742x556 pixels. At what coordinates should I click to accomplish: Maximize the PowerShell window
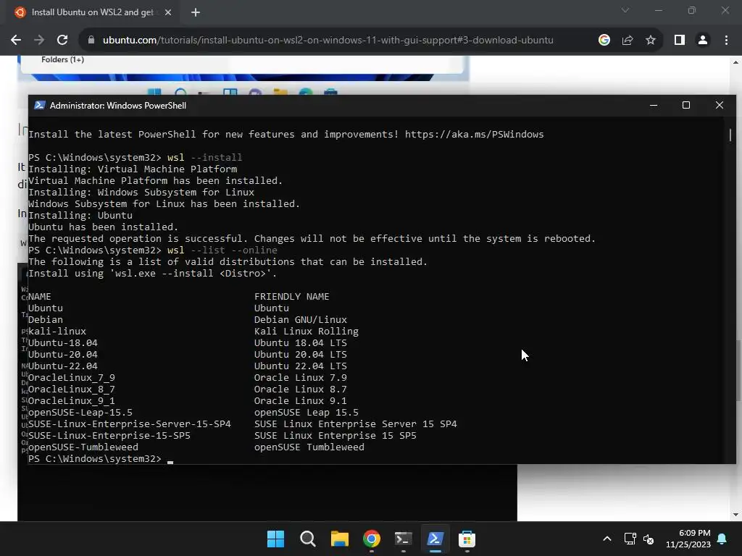coord(686,106)
